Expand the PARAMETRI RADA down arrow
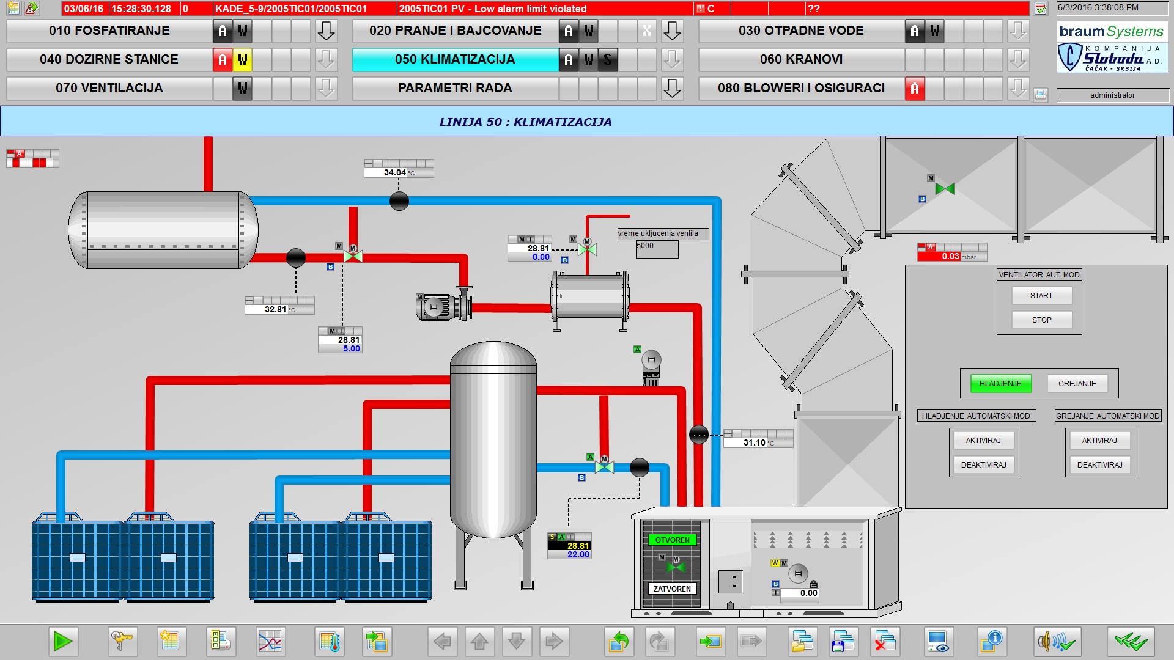Viewport: 1174px width, 660px height. (x=672, y=89)
